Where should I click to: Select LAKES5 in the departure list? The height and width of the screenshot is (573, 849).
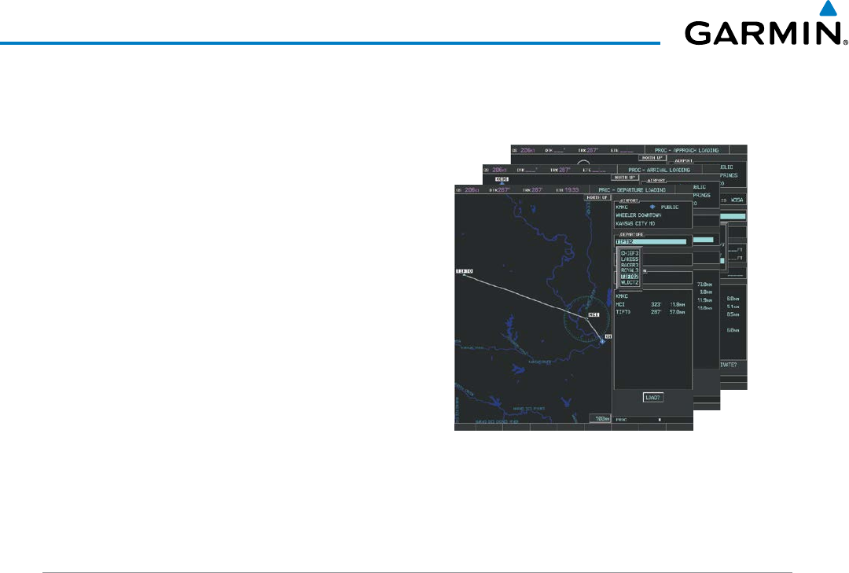pyautogui.click(x=630, y=259)
